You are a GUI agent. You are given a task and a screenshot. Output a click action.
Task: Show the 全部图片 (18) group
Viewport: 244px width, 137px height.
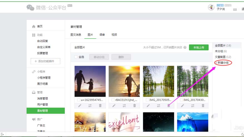coord(223,45)
